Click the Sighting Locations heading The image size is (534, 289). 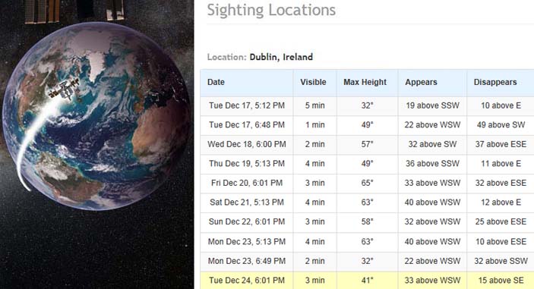point(271,10)
